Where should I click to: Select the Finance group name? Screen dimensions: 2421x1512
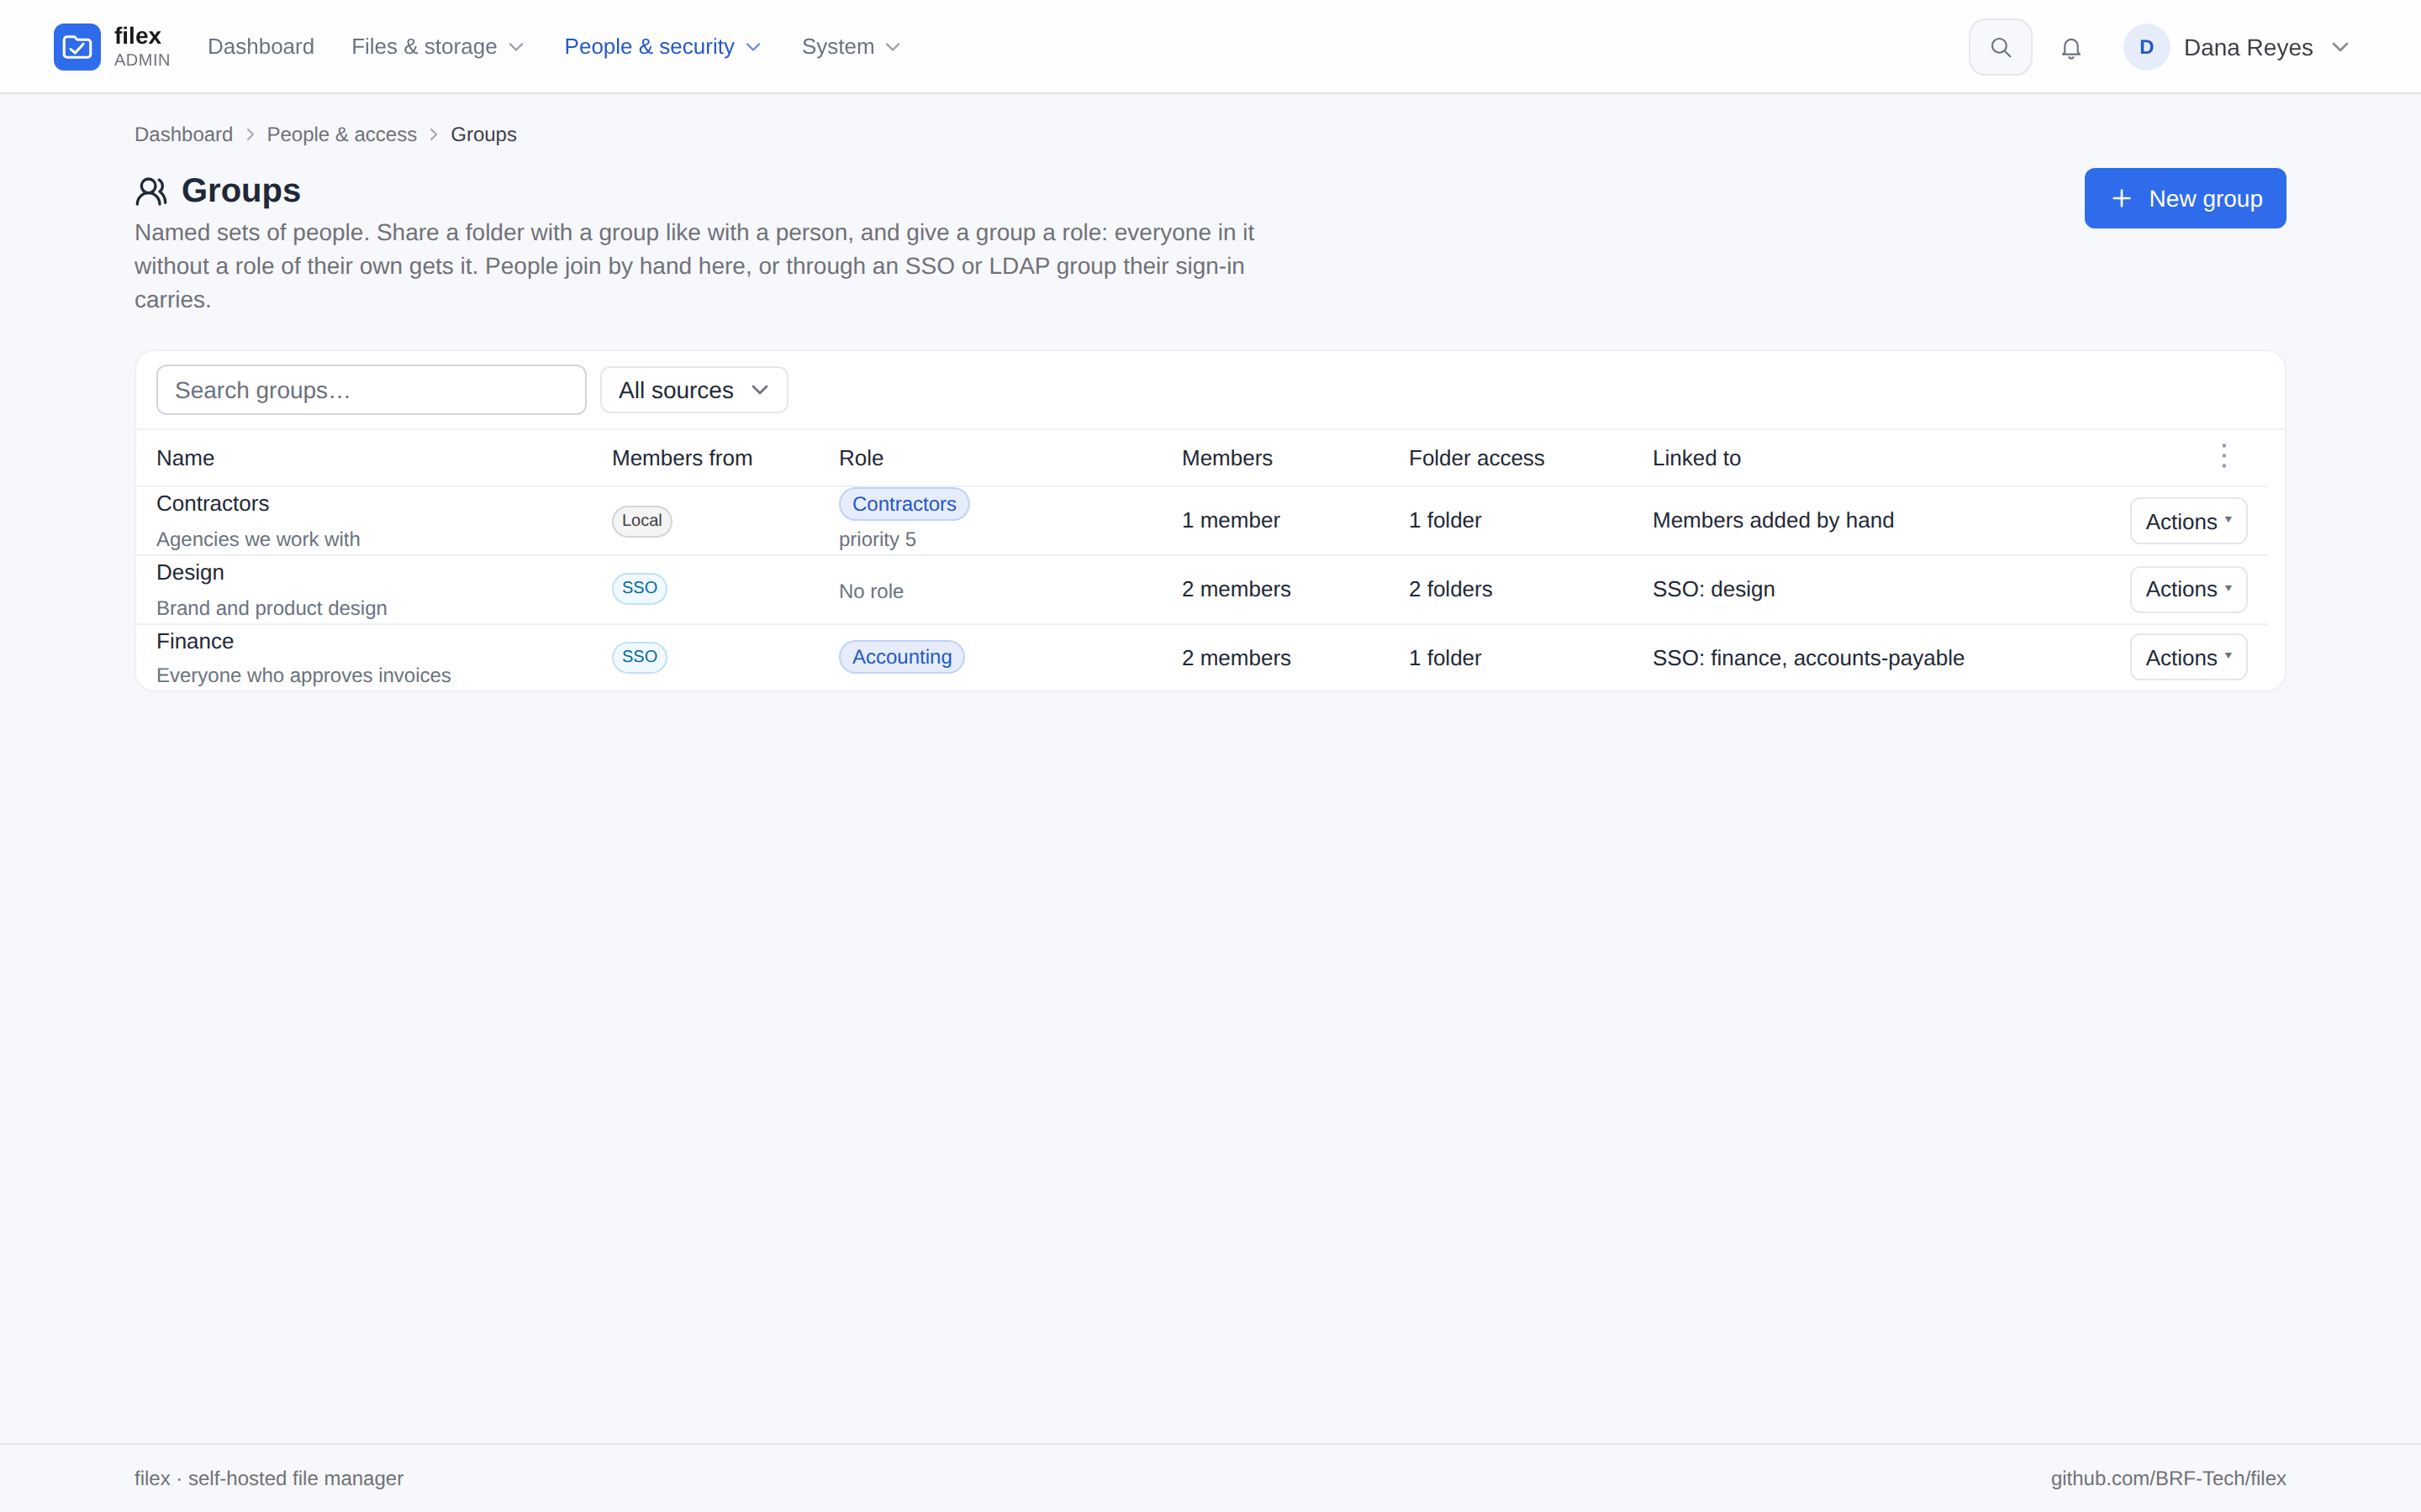[195, 641]
